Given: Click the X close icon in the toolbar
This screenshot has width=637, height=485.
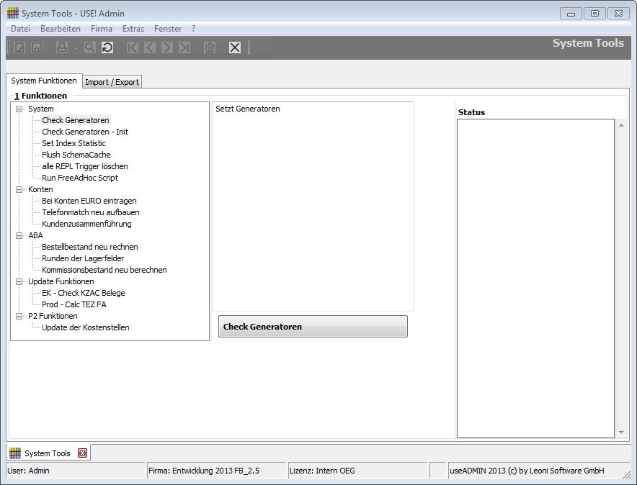Looking at the screenshot, I should click(235, 47).
